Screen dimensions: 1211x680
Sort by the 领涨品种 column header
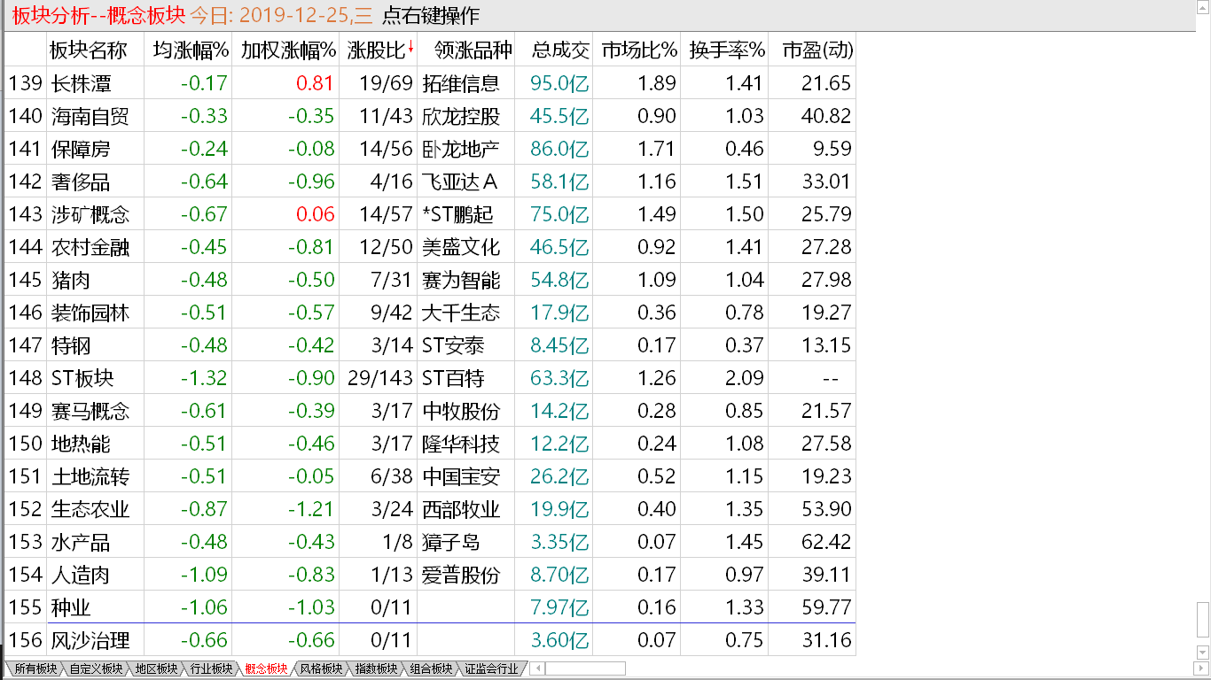[x=466, y=50]
